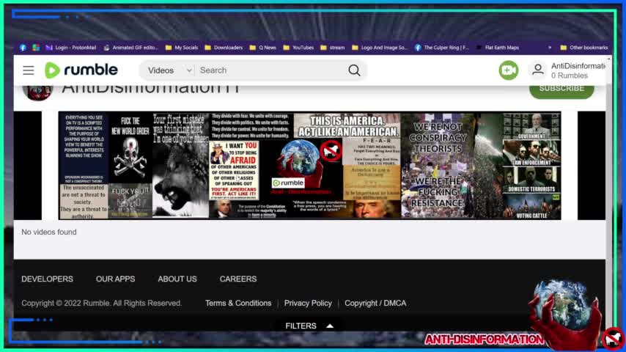The image size is (626, 352).
Task: Open the Facebook bookmark icon
Action: click(x=23, y=48)
